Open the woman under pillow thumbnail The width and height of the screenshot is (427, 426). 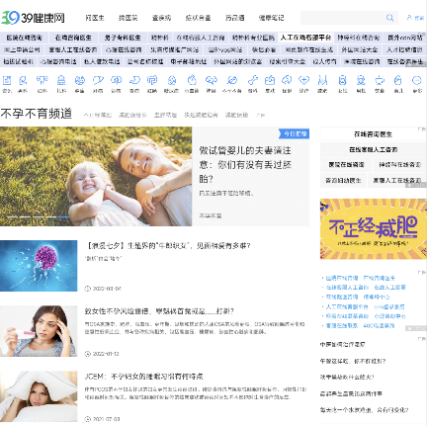[39, 396]
